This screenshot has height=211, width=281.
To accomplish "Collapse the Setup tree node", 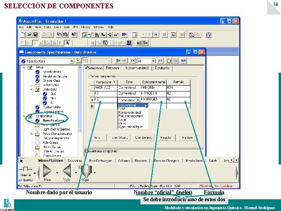I will tap(24, 68).
